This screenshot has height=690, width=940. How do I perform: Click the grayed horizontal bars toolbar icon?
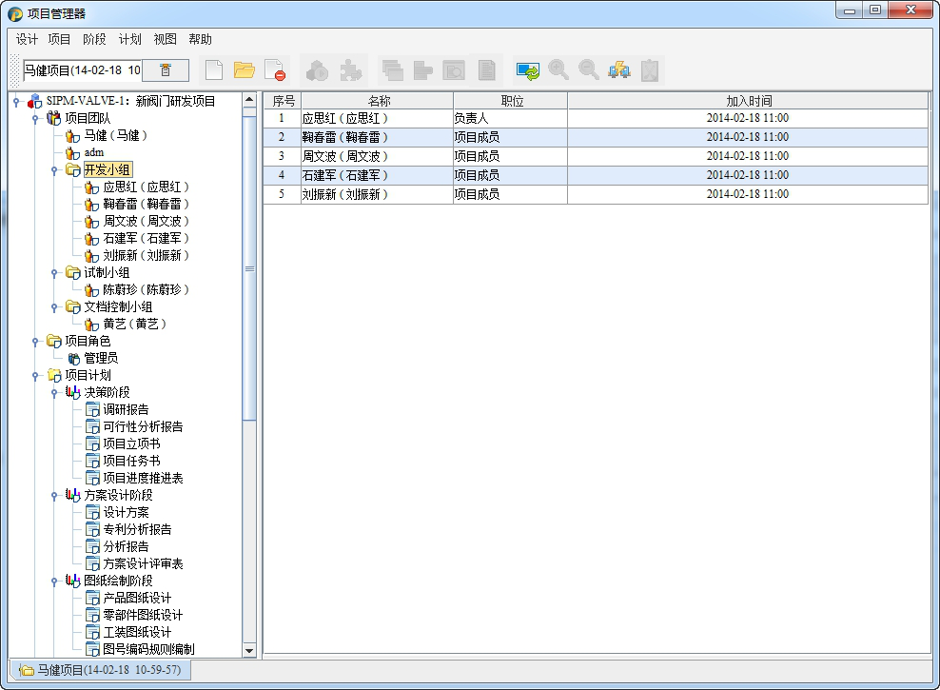point(423,70)
